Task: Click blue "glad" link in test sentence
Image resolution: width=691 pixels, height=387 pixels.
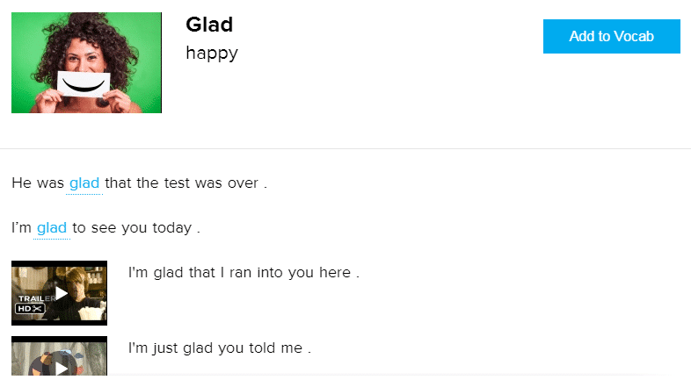Action: [x=84, y=183]
